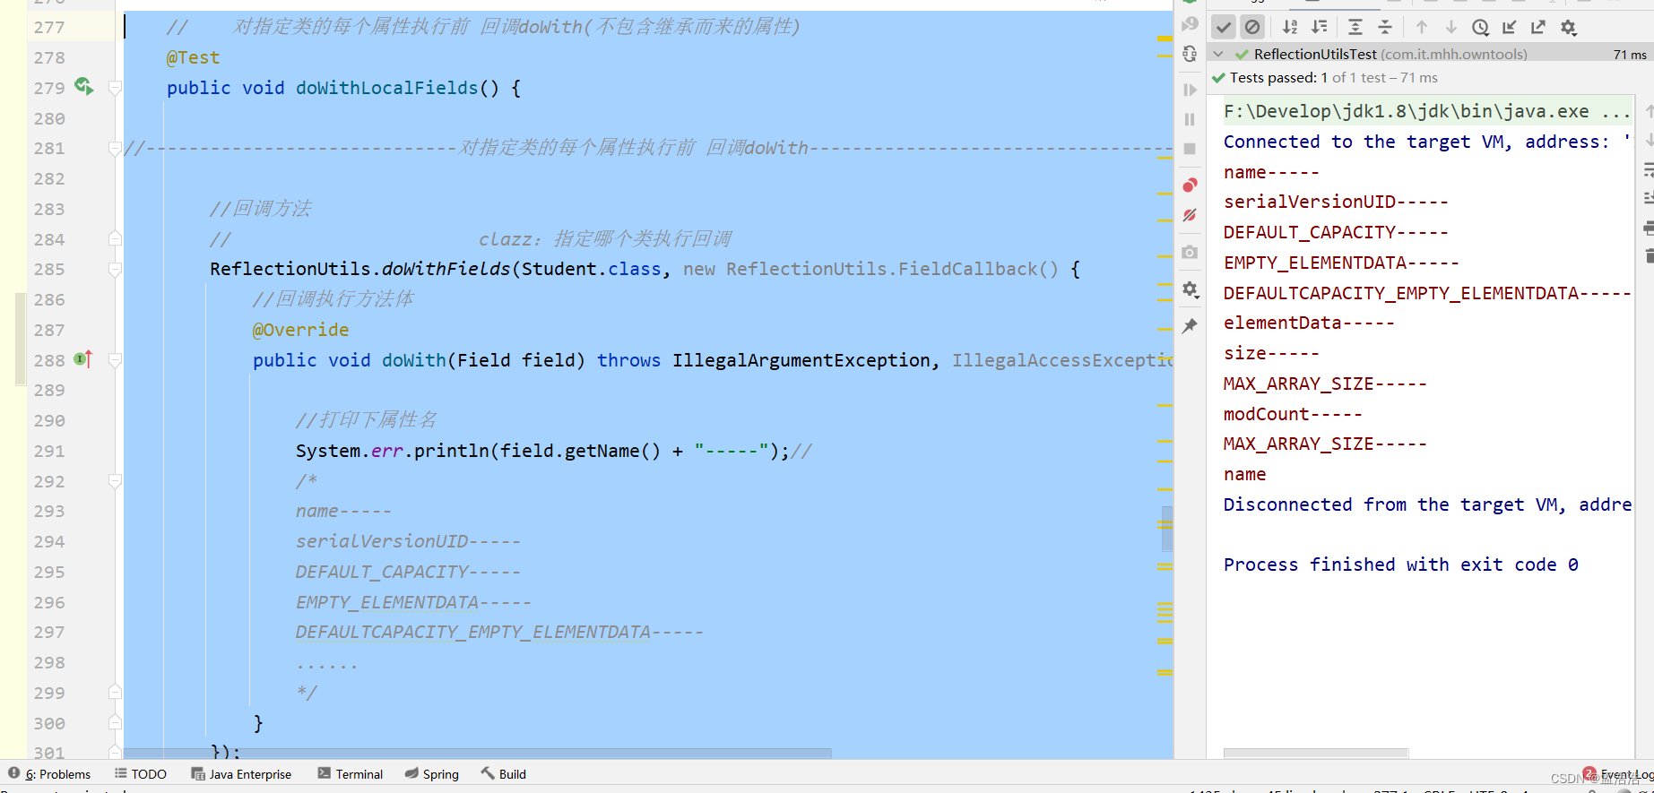Collapse method fold at line 279
This screenshot has height=793, width=1654.
tap(115, 88)
